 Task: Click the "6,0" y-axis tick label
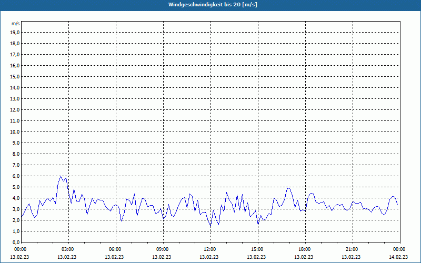[x=16, y=176]
